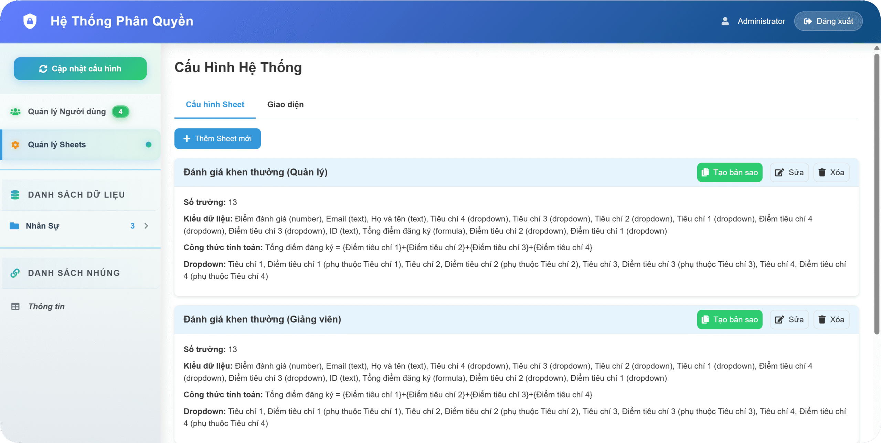Switch to the Giao diện tab
This screenshot has width=881, height=443.
click(x=285, y=104)
